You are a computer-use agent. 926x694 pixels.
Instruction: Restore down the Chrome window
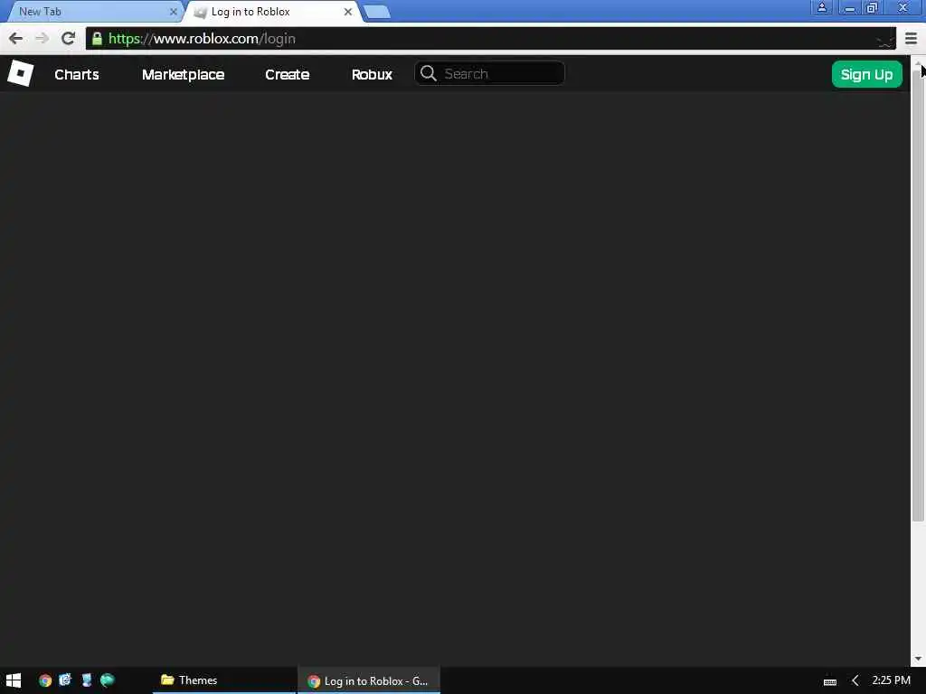pyautogui.click(x=872, y=8)
